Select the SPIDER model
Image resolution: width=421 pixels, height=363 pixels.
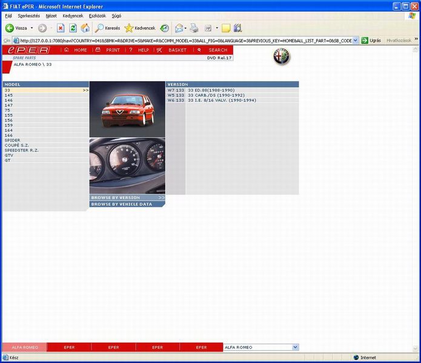45,140
